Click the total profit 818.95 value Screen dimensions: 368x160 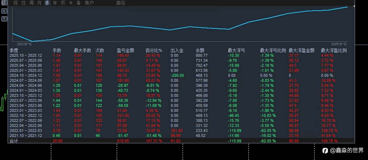(123, 141)
